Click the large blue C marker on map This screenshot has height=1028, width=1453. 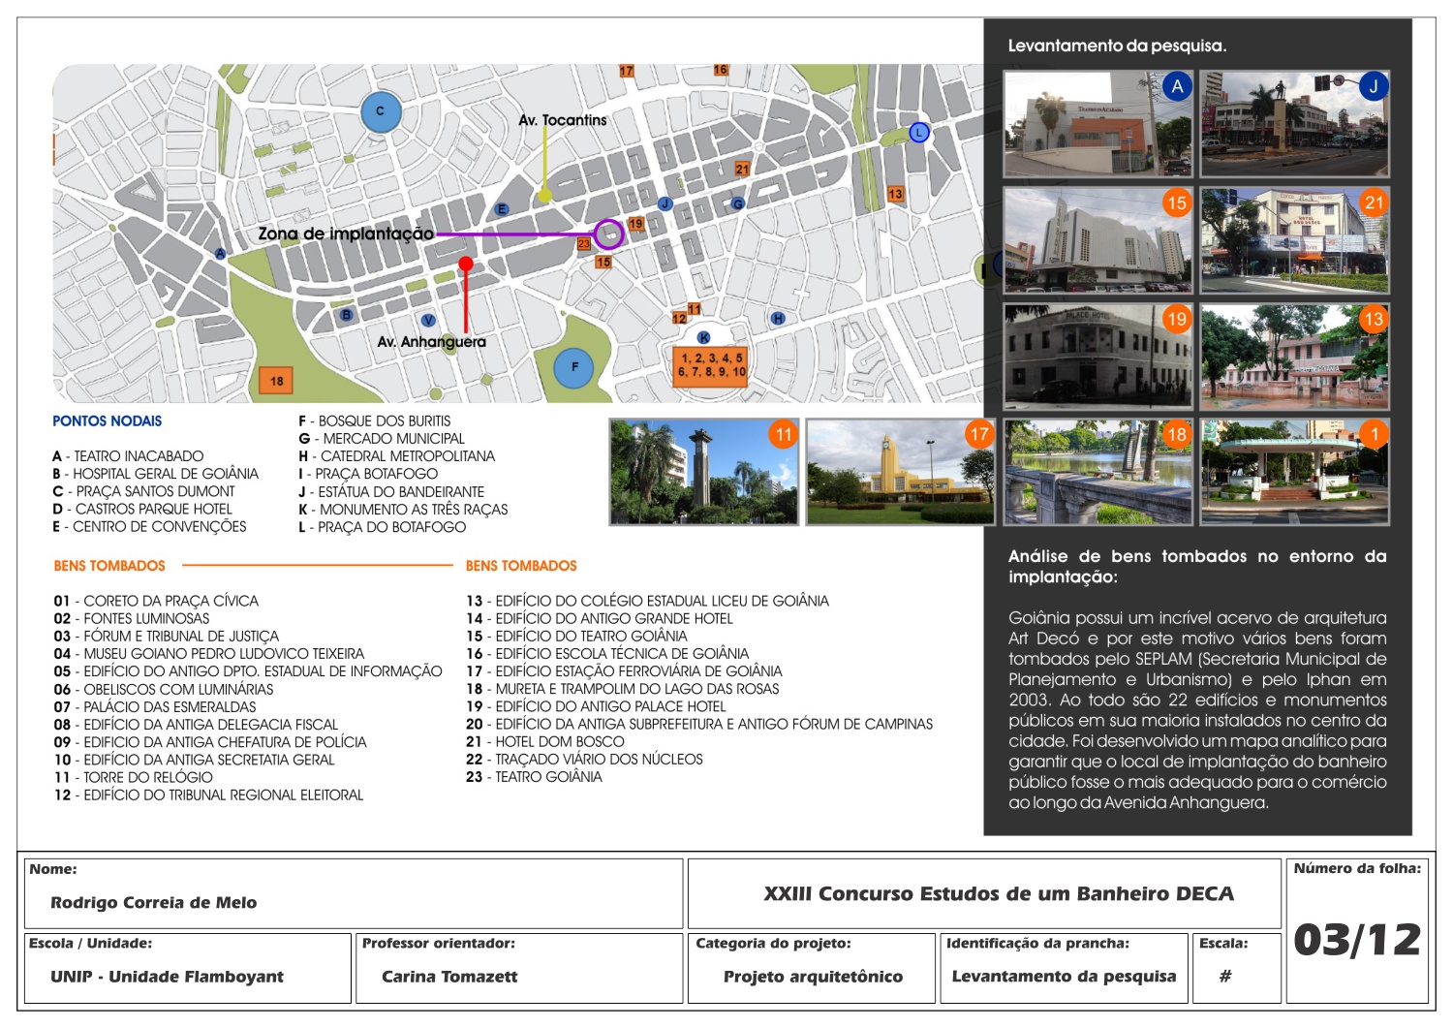pos(381,111)
